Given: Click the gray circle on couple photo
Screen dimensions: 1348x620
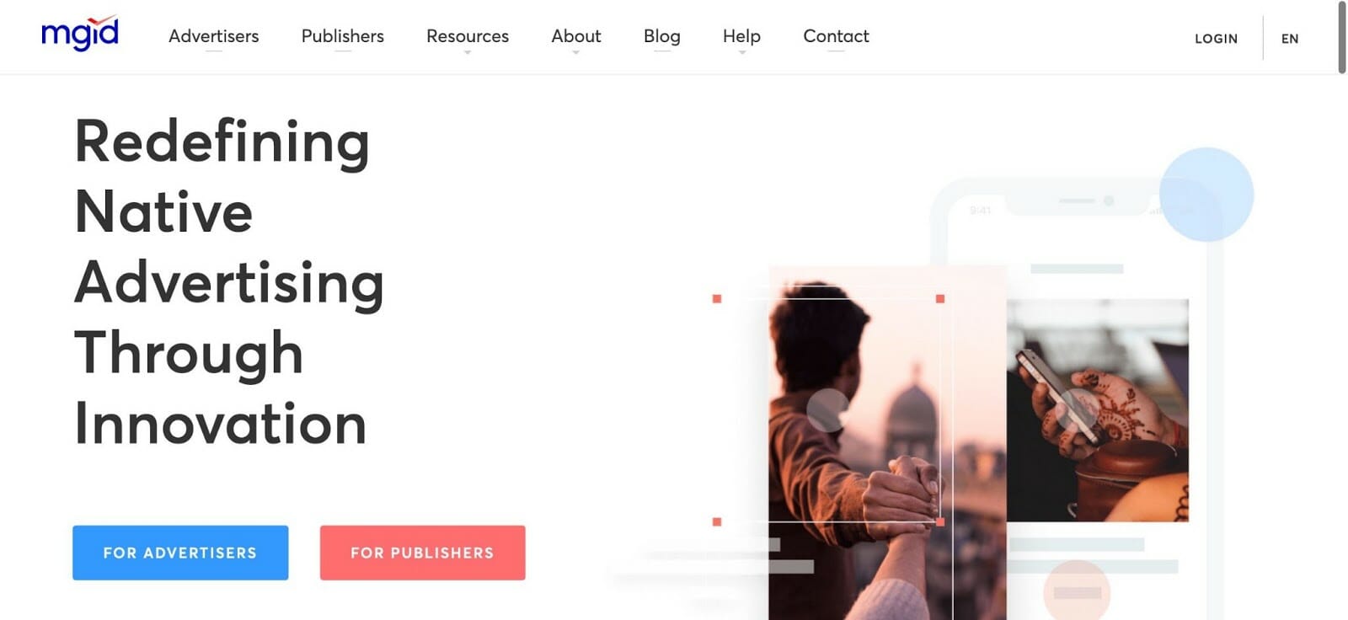Looking at the screenshot, I should (828, 410).
